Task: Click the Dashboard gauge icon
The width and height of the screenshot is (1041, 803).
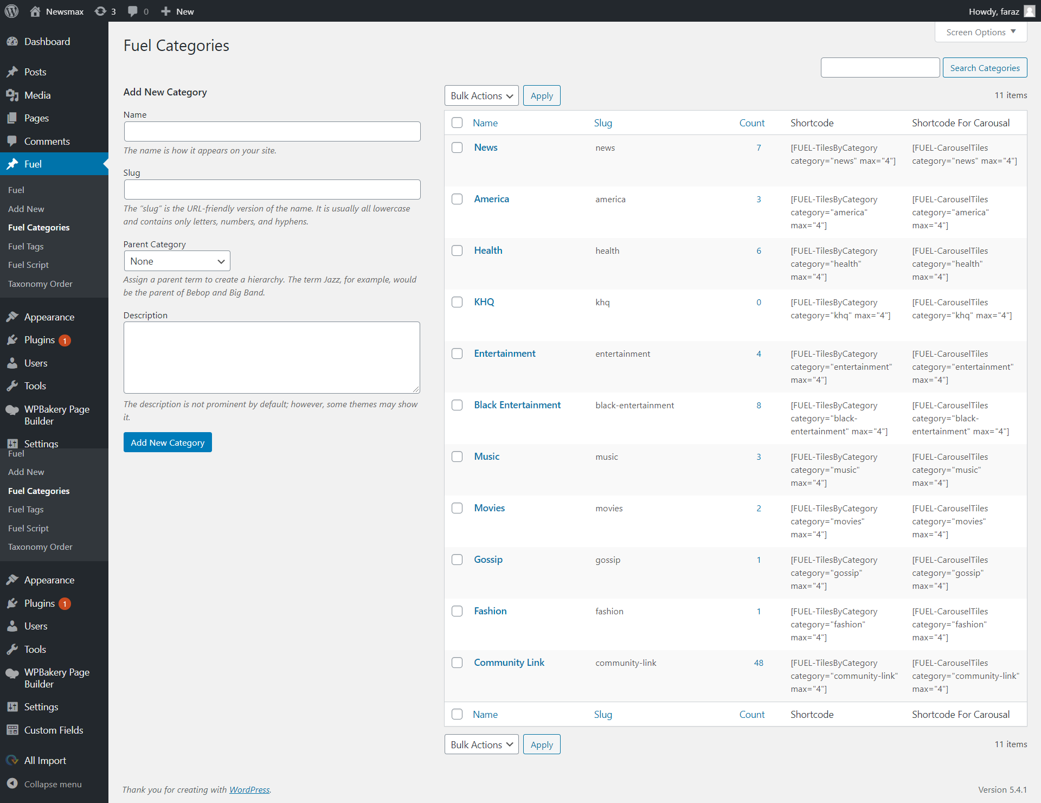Action: coord(12,42)
